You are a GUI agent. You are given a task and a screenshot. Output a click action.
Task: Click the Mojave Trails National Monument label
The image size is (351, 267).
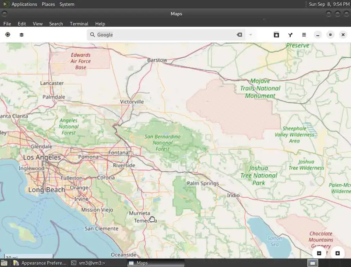click(260, 88)
